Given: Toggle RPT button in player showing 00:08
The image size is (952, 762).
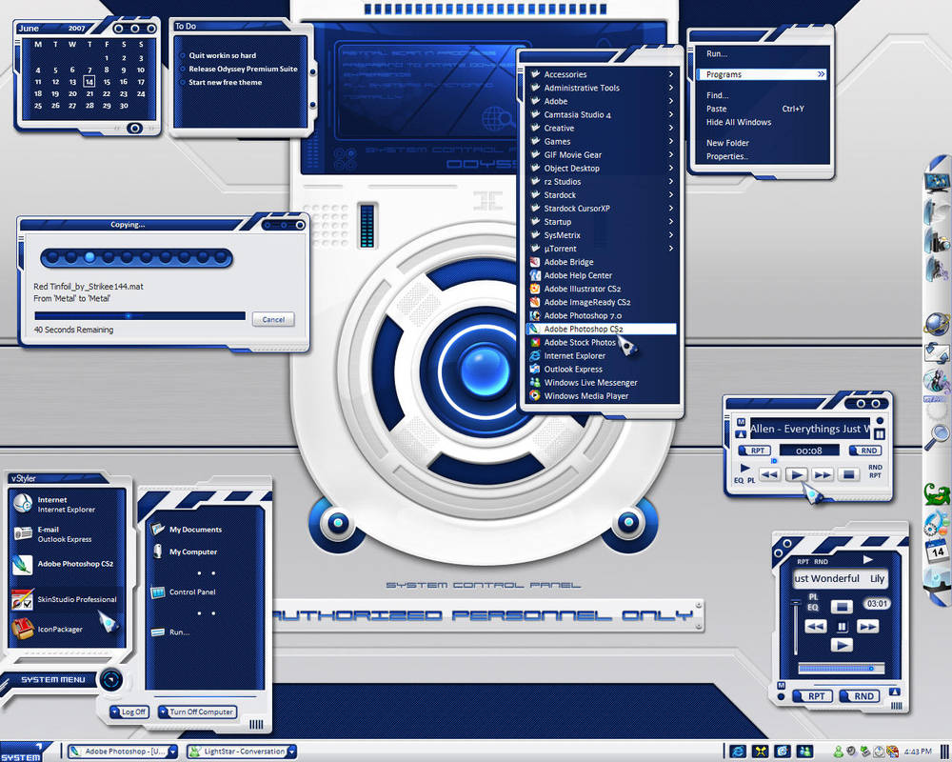Looking at the screenshot, I should tap(755, 451).
